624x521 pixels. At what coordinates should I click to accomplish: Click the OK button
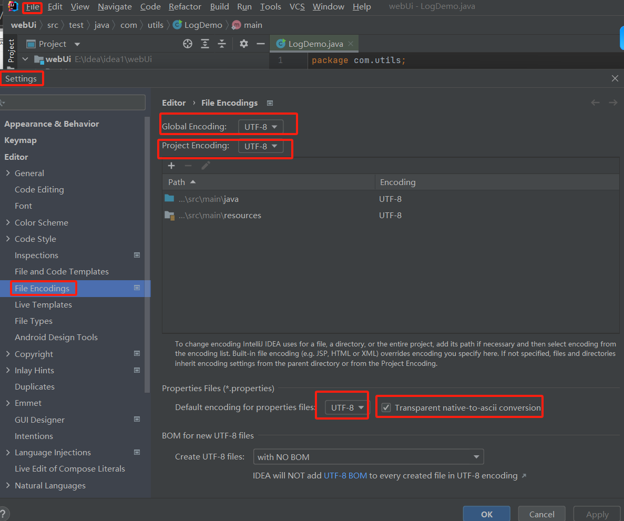pos(487,514)
